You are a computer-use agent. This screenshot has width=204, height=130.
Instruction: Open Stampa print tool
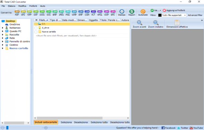coord(122,13)
